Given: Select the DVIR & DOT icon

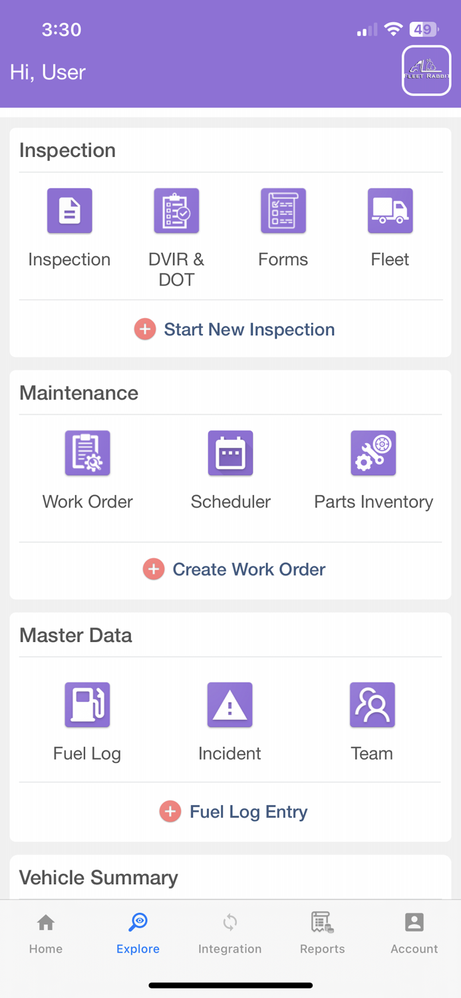Looking at the screenshot, I should (x=176, y=210).
